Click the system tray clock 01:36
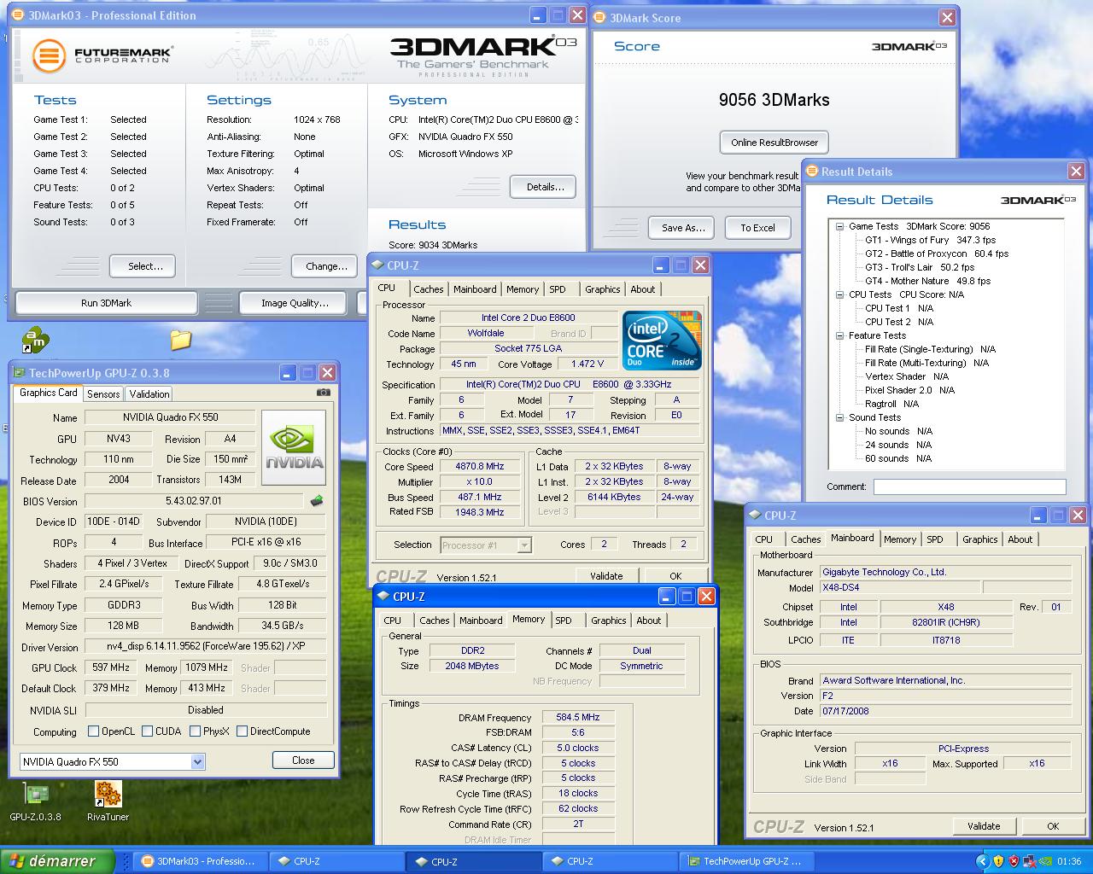This screenshot has width=1093, height=874. tap(1068, 861)
